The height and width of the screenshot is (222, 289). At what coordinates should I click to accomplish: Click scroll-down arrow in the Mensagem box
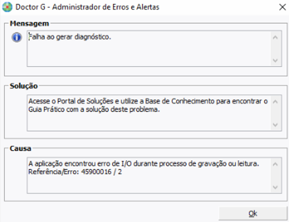click(x=275, y=60)
